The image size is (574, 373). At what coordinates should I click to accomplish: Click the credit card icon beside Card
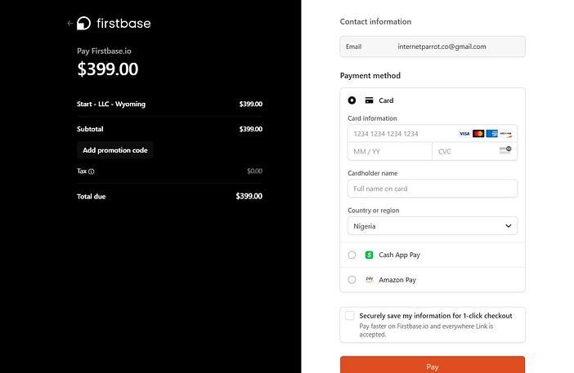tap(369, 100)
